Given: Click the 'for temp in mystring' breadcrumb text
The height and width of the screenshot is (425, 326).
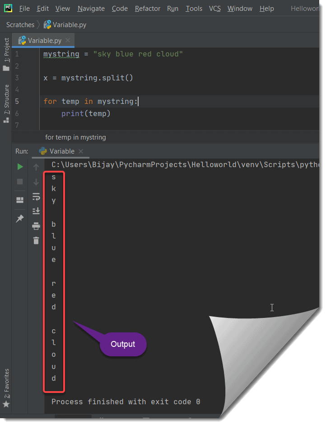Looking at the screenshot, I should click(75, 137).
